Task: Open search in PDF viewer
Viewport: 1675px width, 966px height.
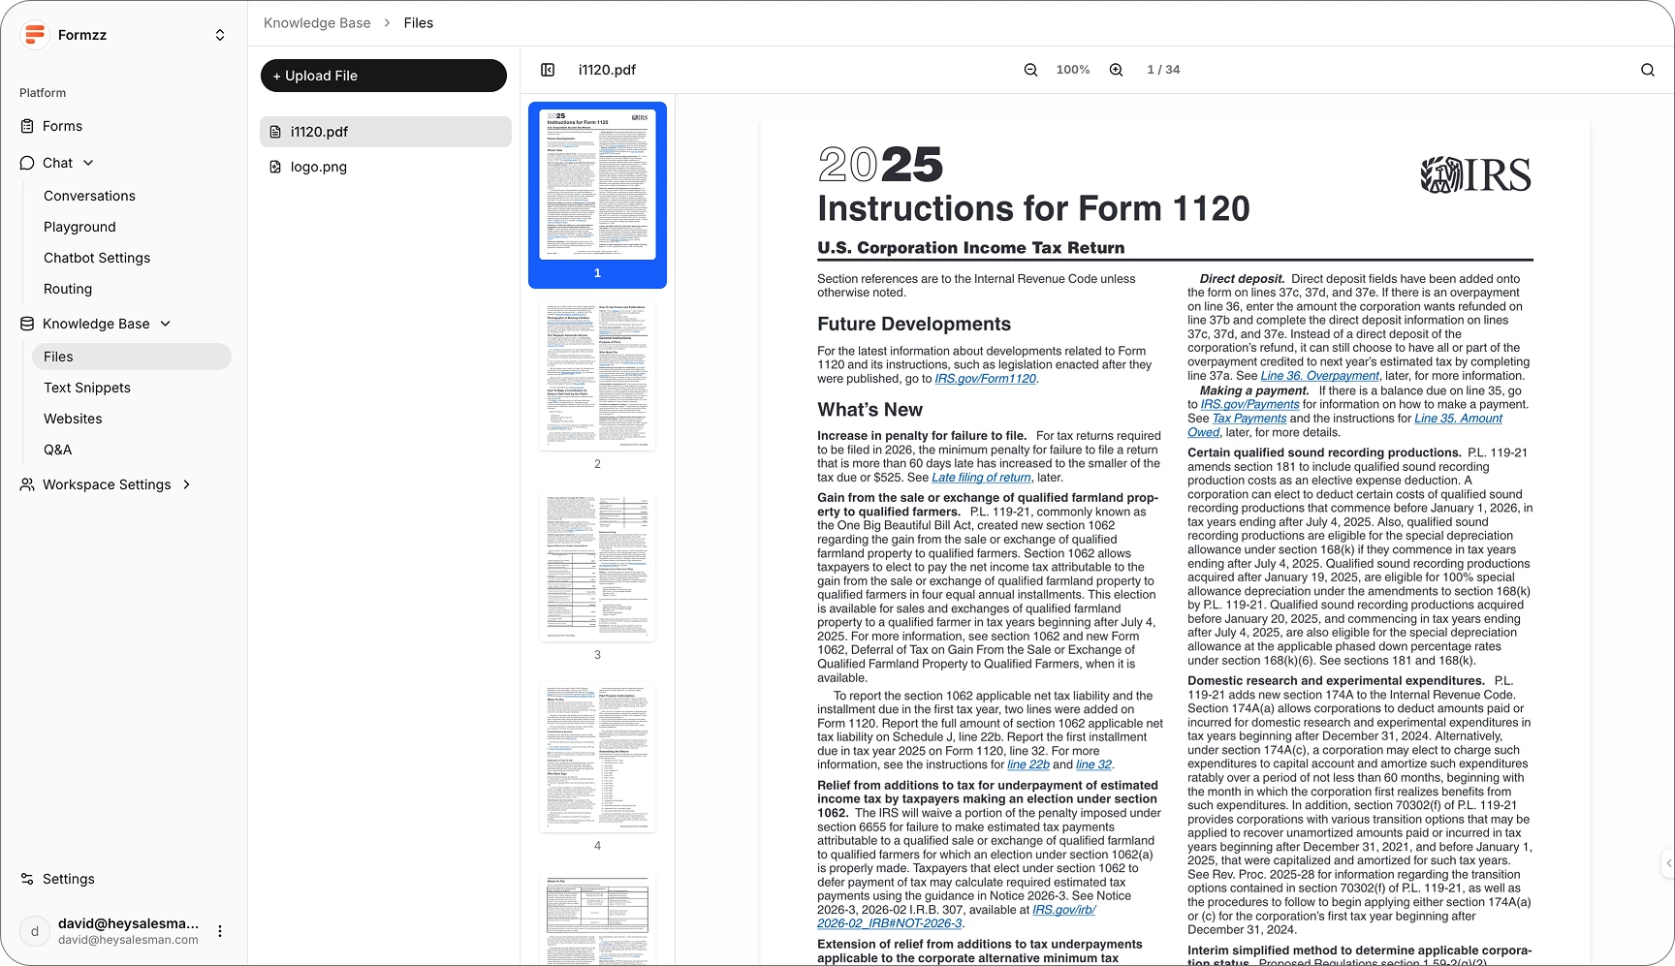Action: [x=1647, y=70]
